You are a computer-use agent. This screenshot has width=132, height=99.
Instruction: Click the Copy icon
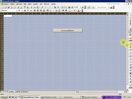tap(34, 7)
